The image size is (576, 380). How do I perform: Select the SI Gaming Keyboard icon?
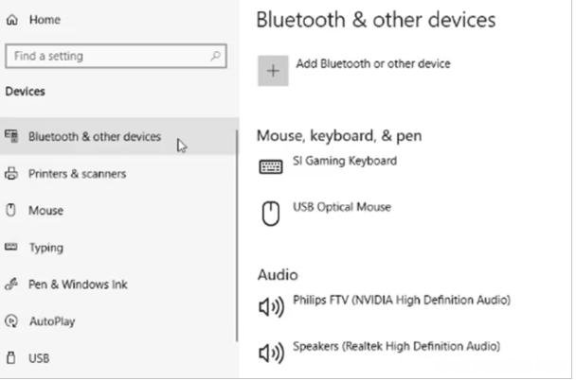point(271,166)
